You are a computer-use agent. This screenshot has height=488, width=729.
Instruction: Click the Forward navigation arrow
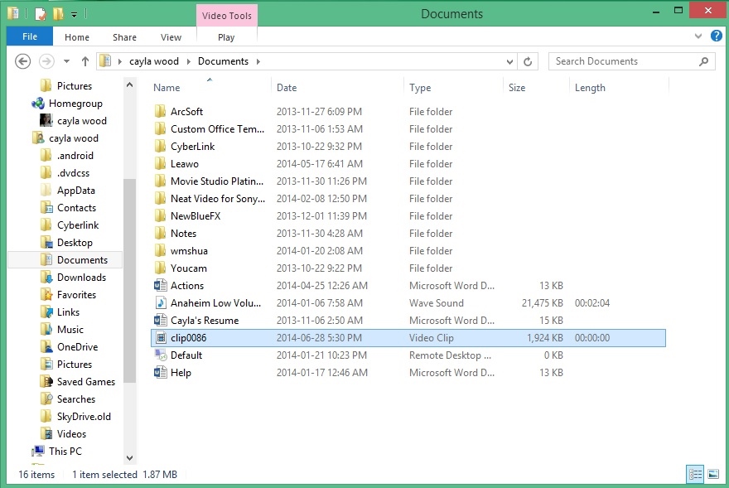click(x=46, y=61)
